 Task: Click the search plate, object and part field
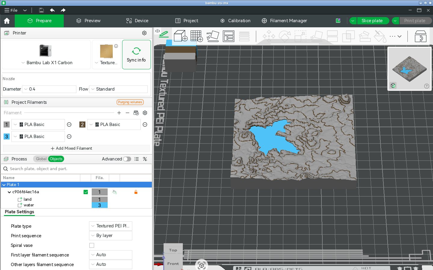(x=76, y=169)
